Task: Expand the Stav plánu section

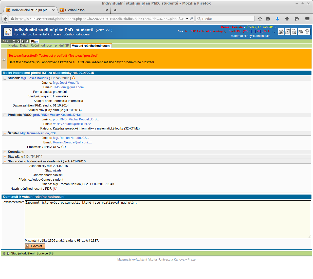Action: pyautogui.click(x=5, y=157)
